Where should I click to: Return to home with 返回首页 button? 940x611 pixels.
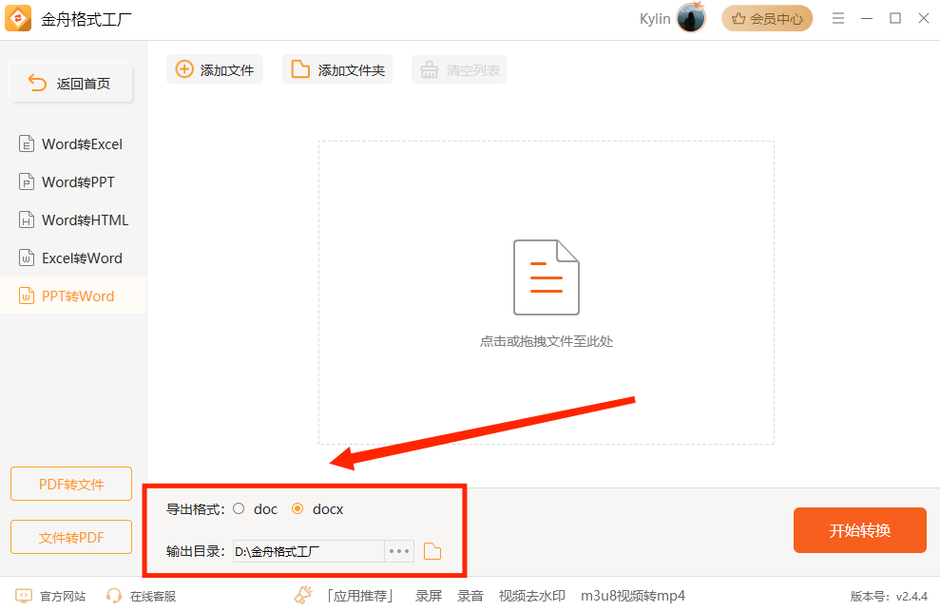coord(71,84)
